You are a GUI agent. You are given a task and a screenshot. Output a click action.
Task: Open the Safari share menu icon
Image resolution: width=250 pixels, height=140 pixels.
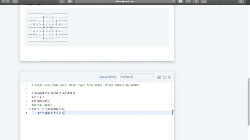tap(241, 2)
